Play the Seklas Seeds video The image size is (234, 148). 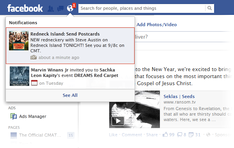118,121
